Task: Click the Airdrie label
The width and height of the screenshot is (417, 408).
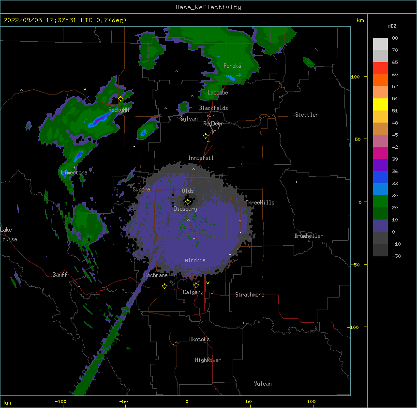Action: (195, 260)
